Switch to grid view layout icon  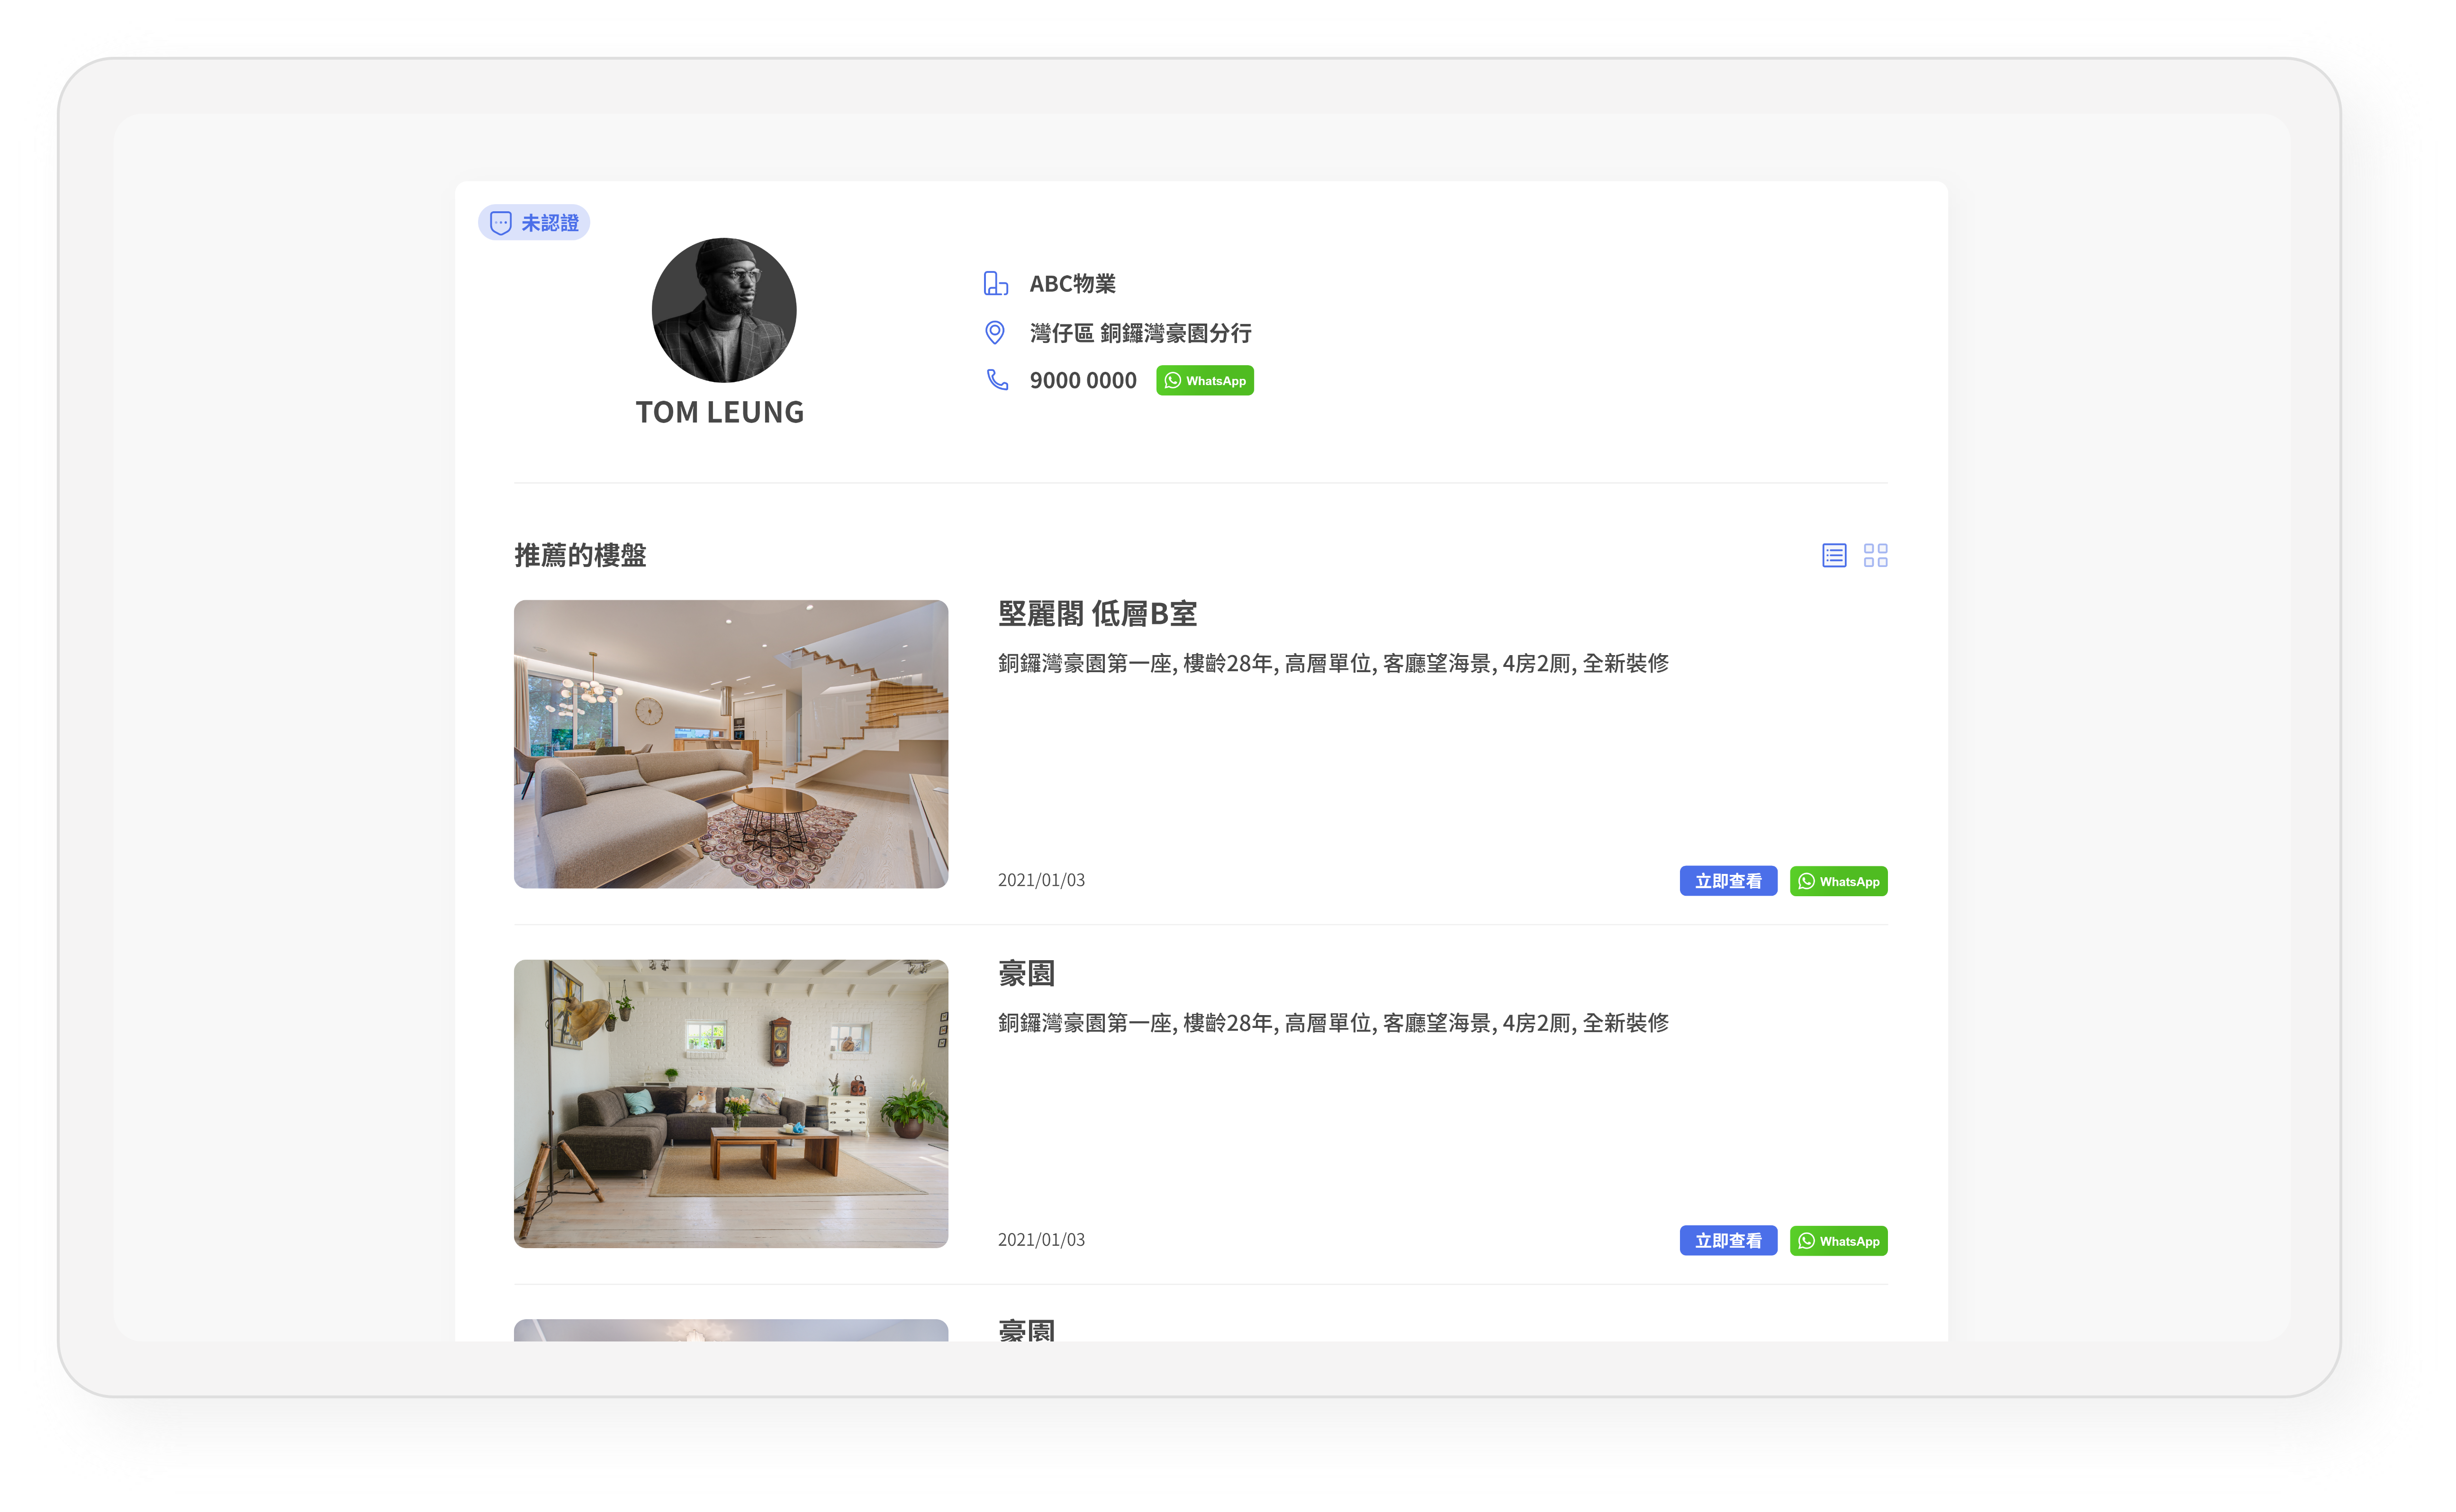pyautogui.click(x=1875, y=555)
